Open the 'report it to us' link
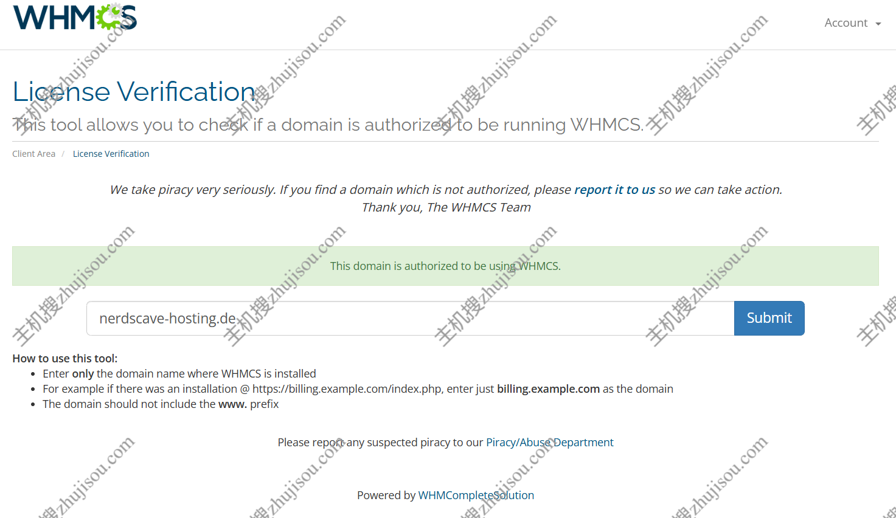Screen dimensions: 896x518 (x=614, y=190)
